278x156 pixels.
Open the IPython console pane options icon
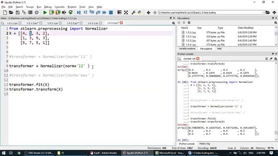276,59
